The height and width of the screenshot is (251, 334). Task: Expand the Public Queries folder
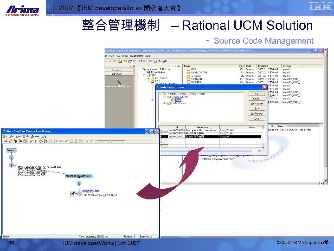click(x=165, y=103)
